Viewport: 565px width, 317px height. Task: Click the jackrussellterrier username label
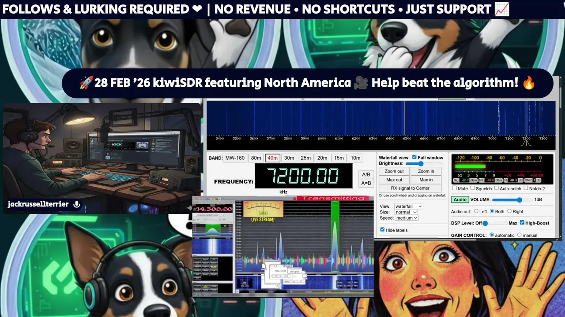(38, 204)
